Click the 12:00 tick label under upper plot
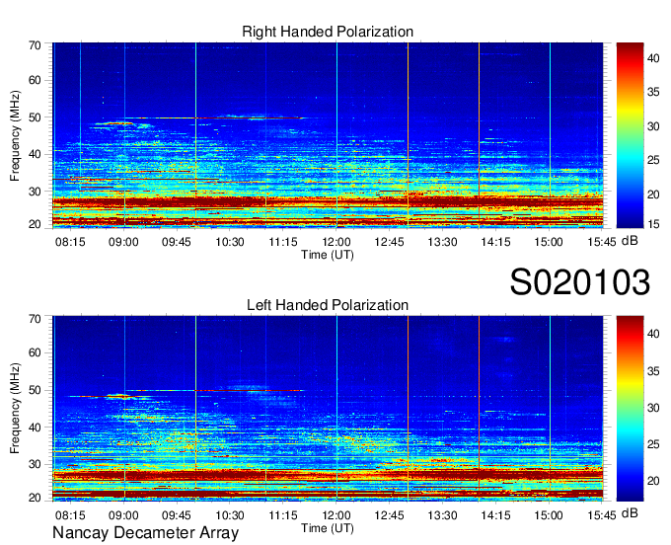671x545 pixels. coord(336,242)
